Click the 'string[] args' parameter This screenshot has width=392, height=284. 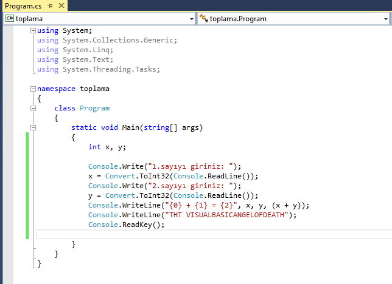172,128
